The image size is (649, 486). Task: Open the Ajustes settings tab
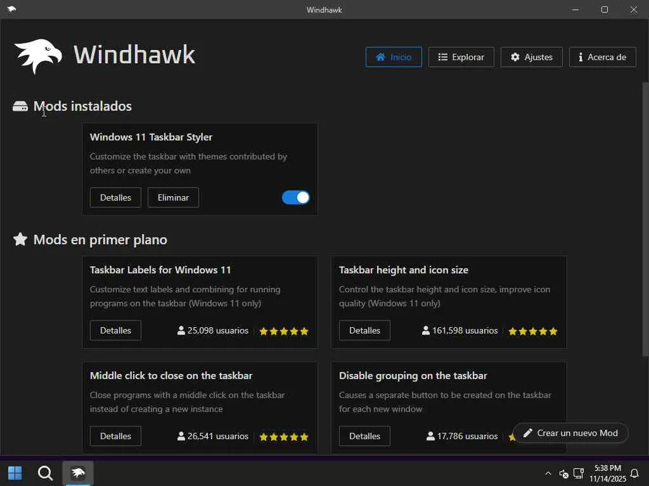(x=532, y=57)
